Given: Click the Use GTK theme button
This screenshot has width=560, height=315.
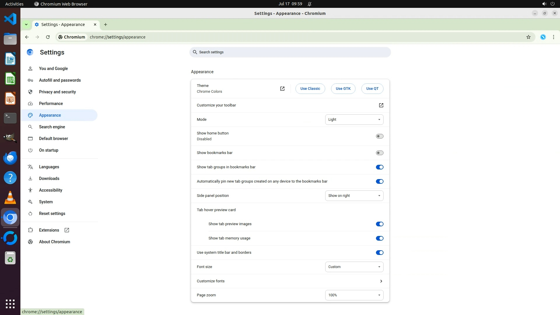Looking at the screenshot, I should click(x=343, y=89).
